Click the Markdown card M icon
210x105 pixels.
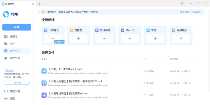click(122, 30)
